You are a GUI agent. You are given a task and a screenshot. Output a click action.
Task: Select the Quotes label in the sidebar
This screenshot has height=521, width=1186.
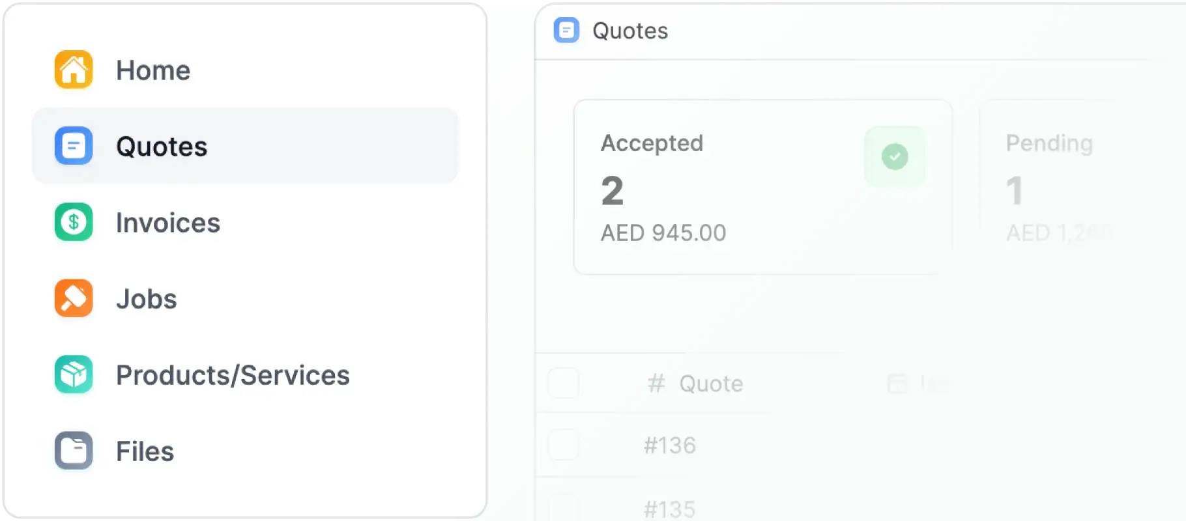[x=162, y=147]
